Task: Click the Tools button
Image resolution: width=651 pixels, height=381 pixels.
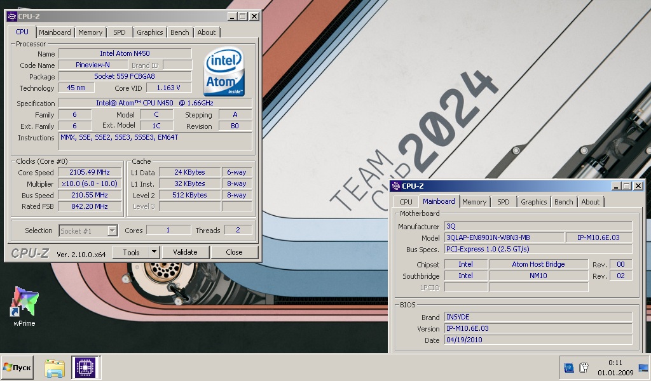Action: pos(131,252)
